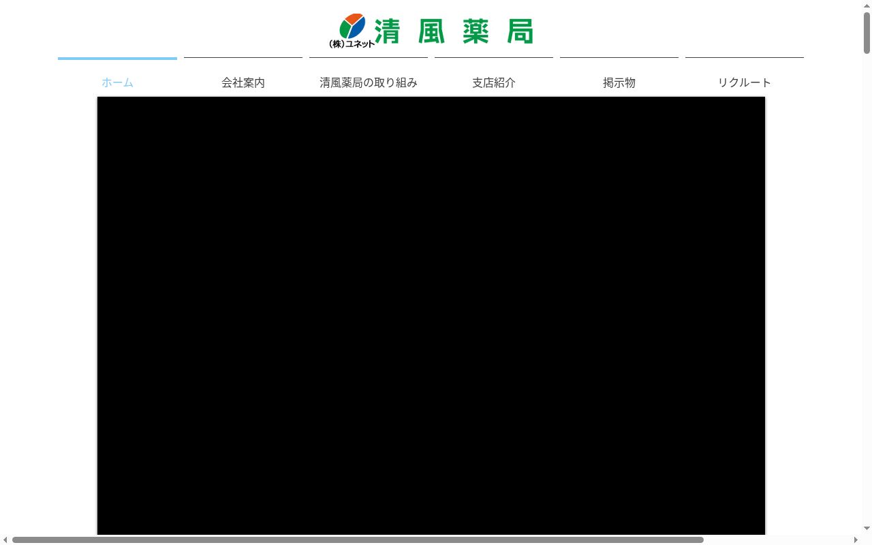This screenshot has height=545, width=872.
Task: Click the black slideshow banner area
Action: point(431,315)
